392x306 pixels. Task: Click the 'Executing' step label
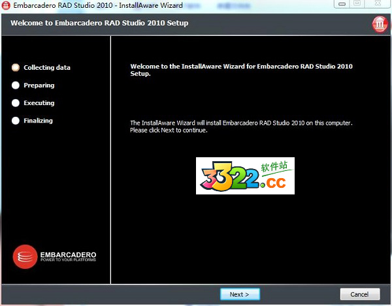tap(39, 103)
